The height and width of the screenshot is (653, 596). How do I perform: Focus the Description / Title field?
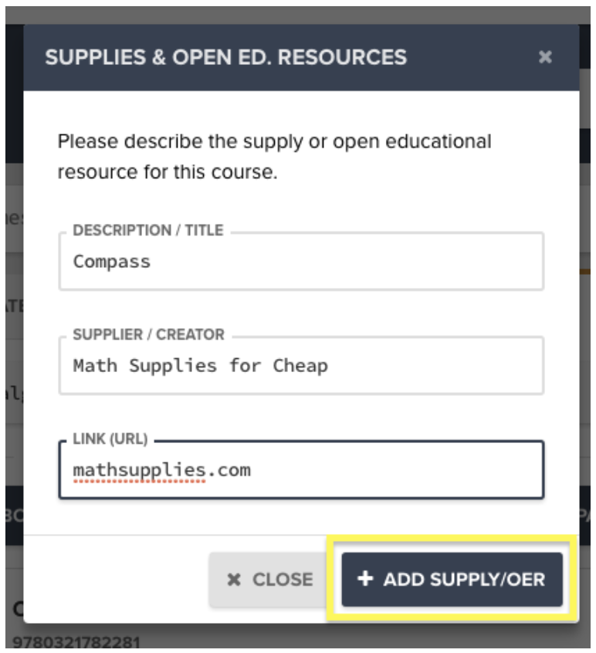(x=301, y=262)
